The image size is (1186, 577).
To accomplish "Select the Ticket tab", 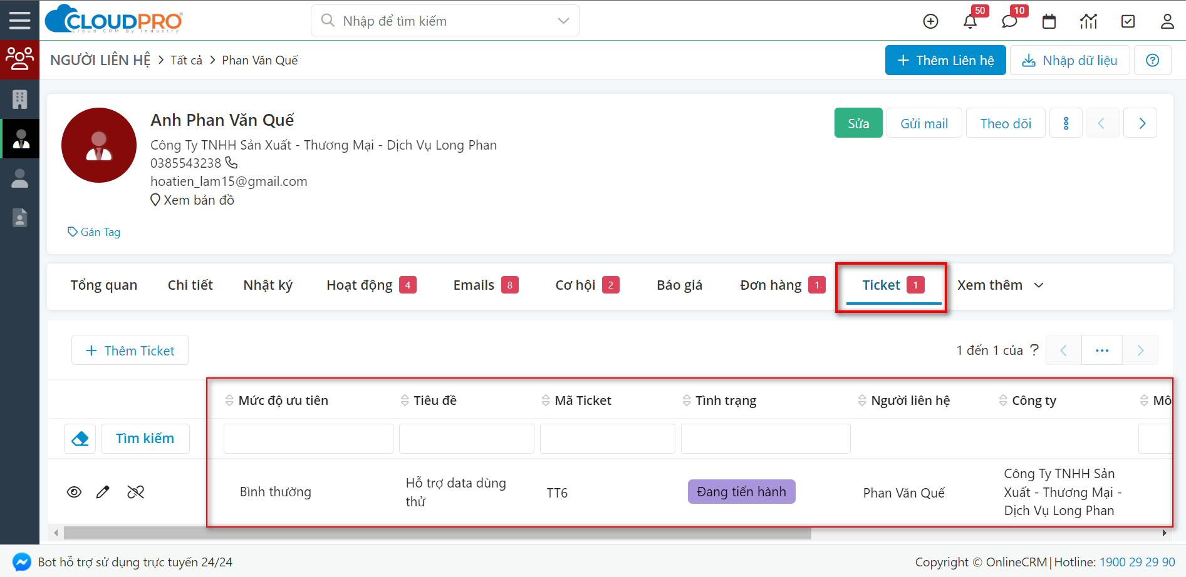I will (x=893, y=285).
